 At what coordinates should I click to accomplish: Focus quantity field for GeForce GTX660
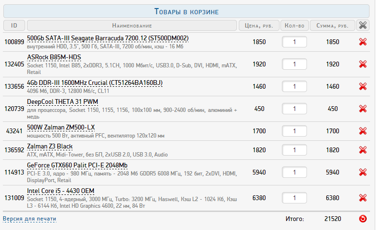click(294, 172)
